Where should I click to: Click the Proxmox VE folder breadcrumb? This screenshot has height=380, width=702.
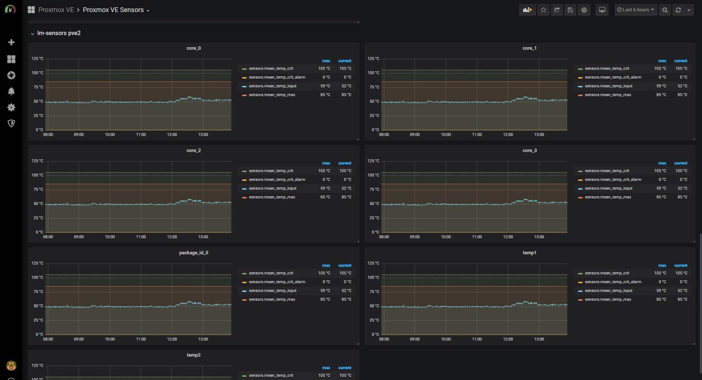(56, 10)
